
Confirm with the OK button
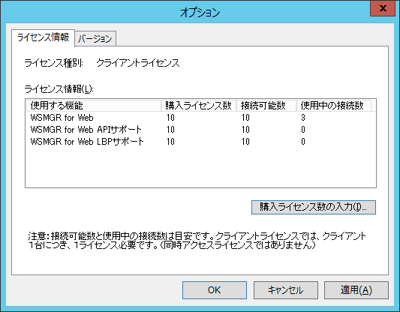pyautogui.click(x=215, y=290)
